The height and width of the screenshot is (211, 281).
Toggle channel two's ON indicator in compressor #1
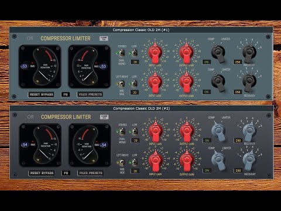click(207, 92)
